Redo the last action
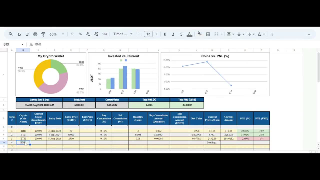The height and width of the screenshot is (180, 320). tap(27, 34)
